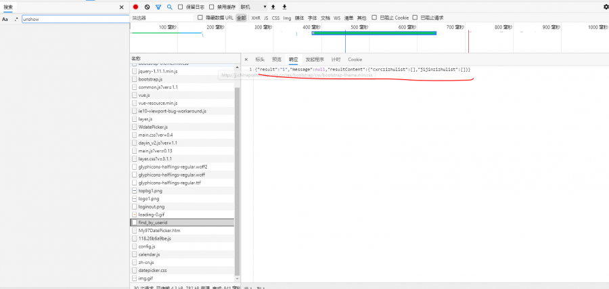
Task: Toggle the 禁用缓存 checkbox
Action: pyautogui.click(x=212, y=7)
